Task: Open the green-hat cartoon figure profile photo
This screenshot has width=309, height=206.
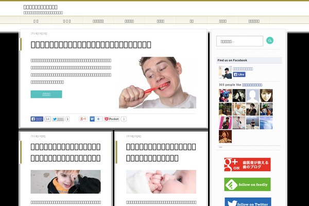Action: coord(266,109)
